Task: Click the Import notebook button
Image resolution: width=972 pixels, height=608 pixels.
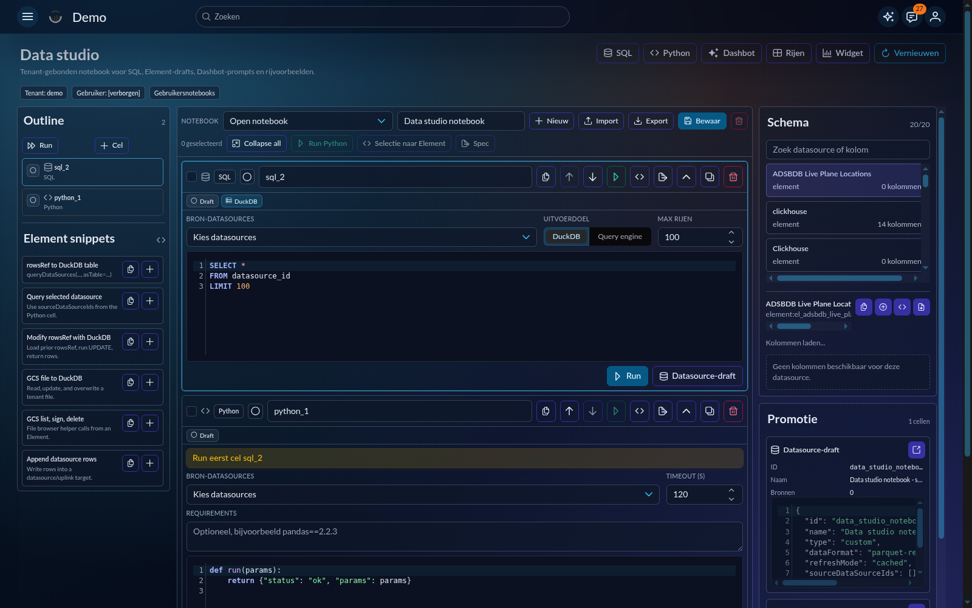Action: (x=601, y=121)
